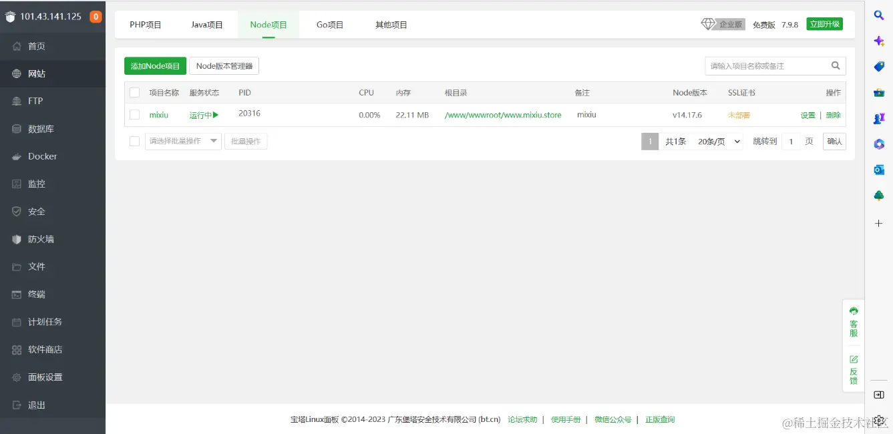Open the toolbox icon in browser sidebar
Screen dimensions: 893x434
pos(879,93)
